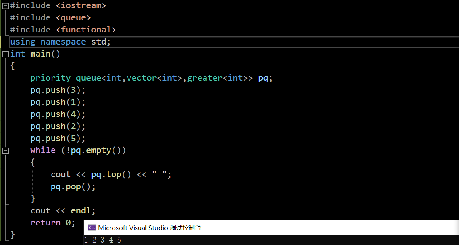Collapse the int main() function fold marker

5,54
